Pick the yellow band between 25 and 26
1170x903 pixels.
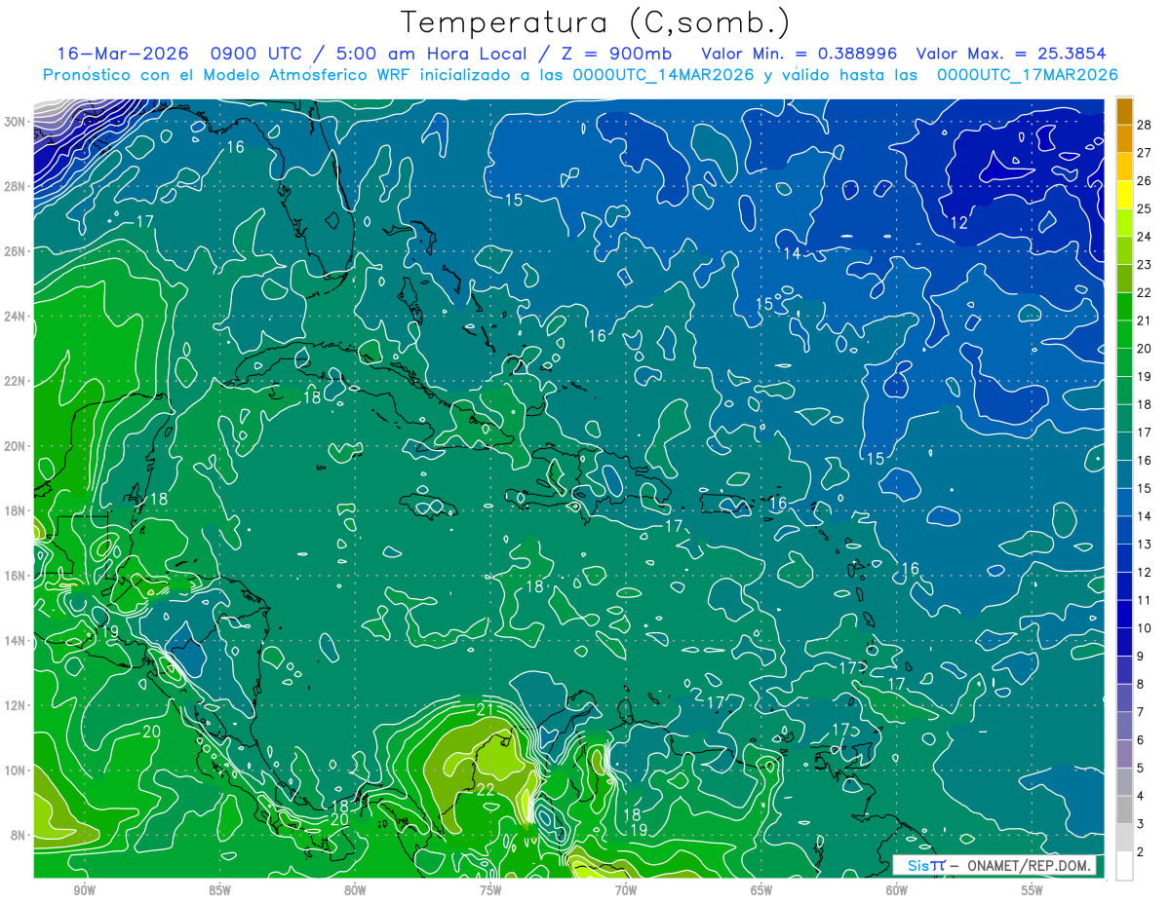tap(1125, 194)
